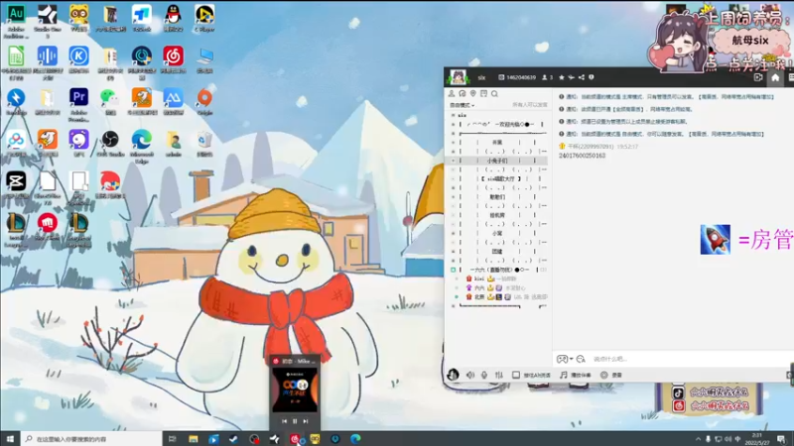The height and width of the screenshot is (446, 794).
Task: Click Windows taskbar search box
Action: click(x=92, y=439)
